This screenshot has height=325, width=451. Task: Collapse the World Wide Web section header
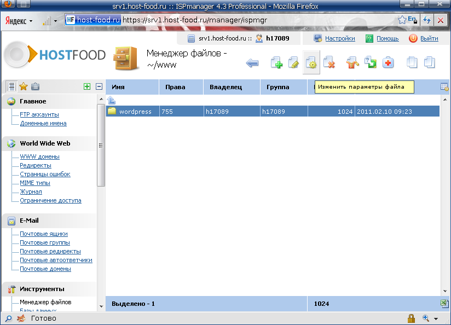pos(44,143)
